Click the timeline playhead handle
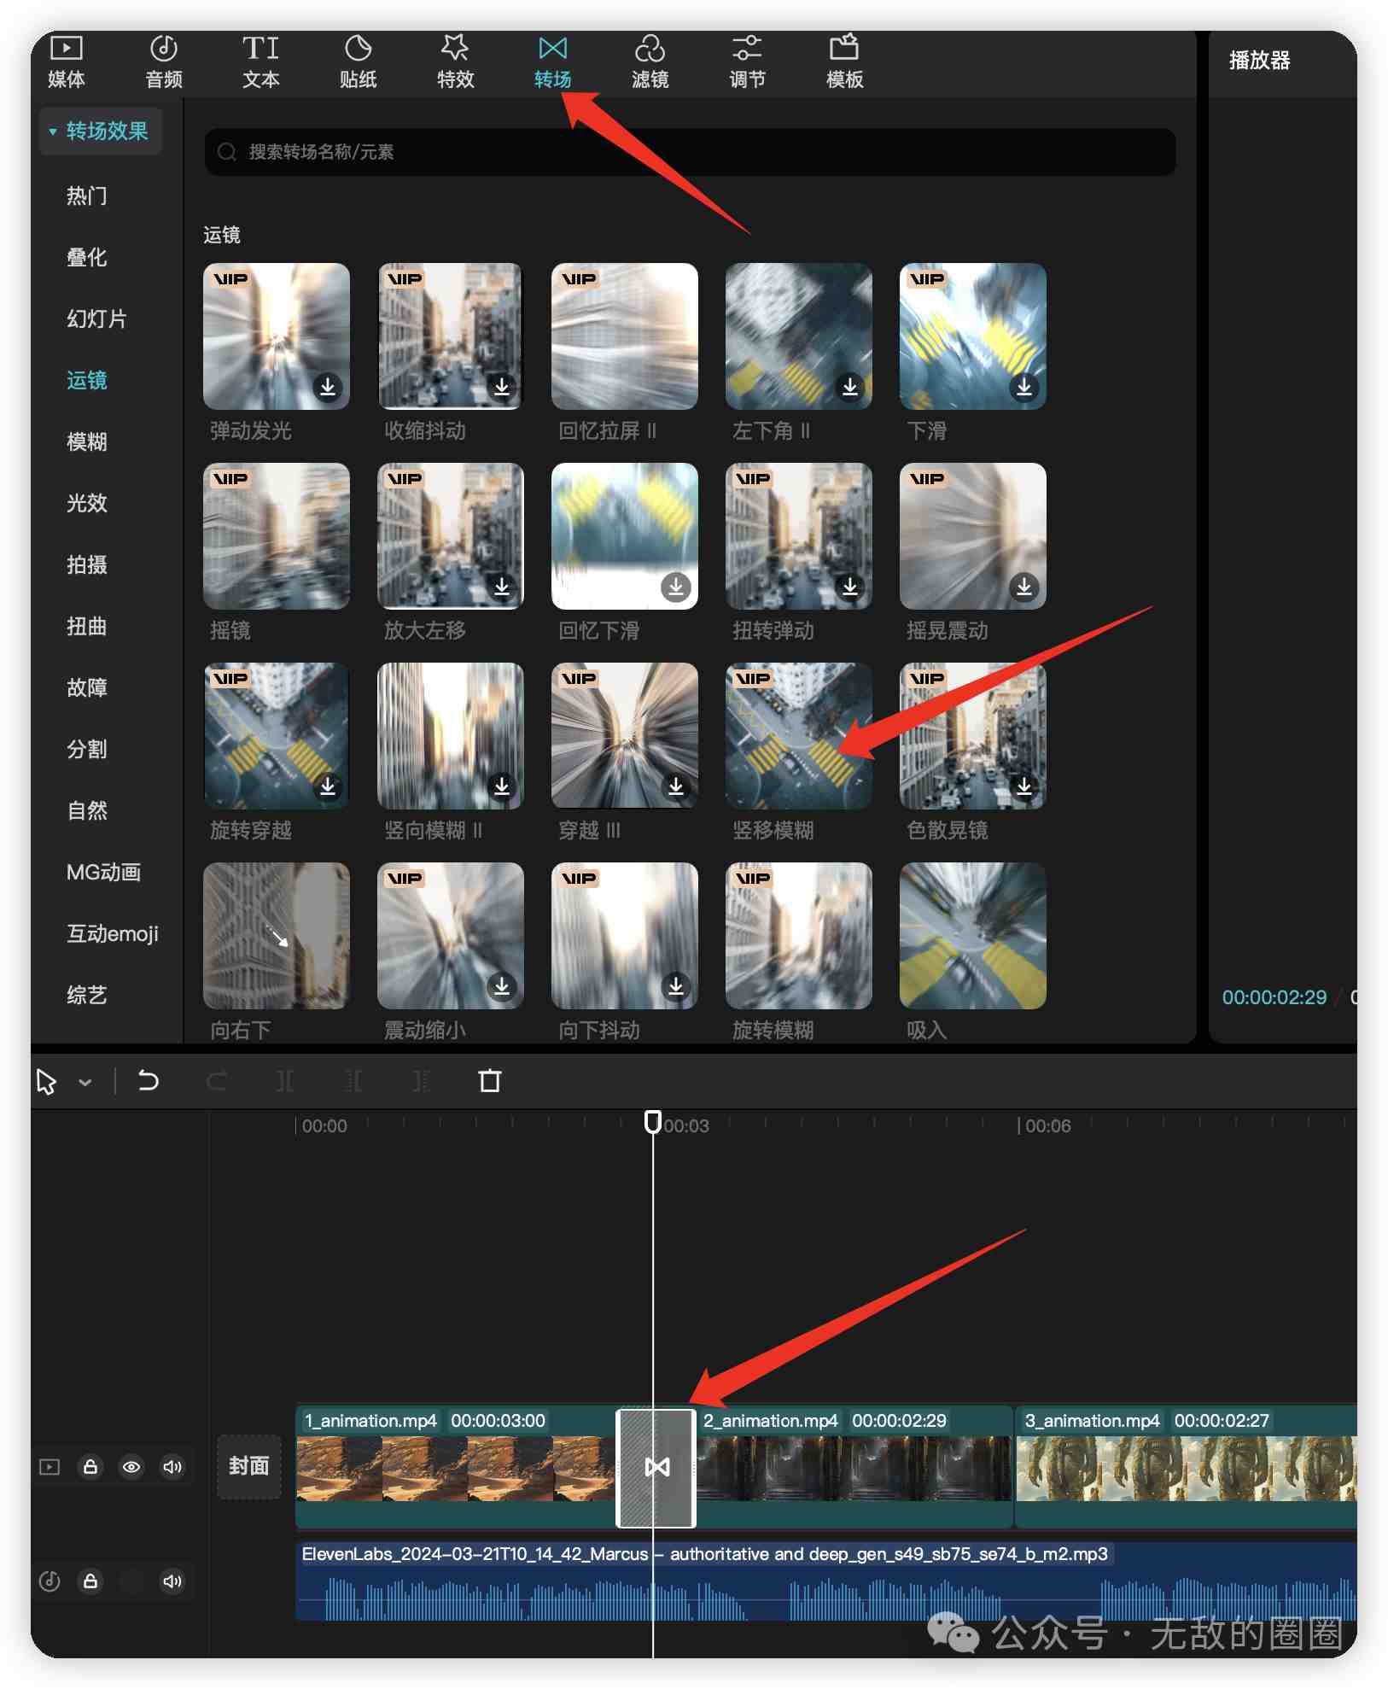 click(x=652, y=1121)
